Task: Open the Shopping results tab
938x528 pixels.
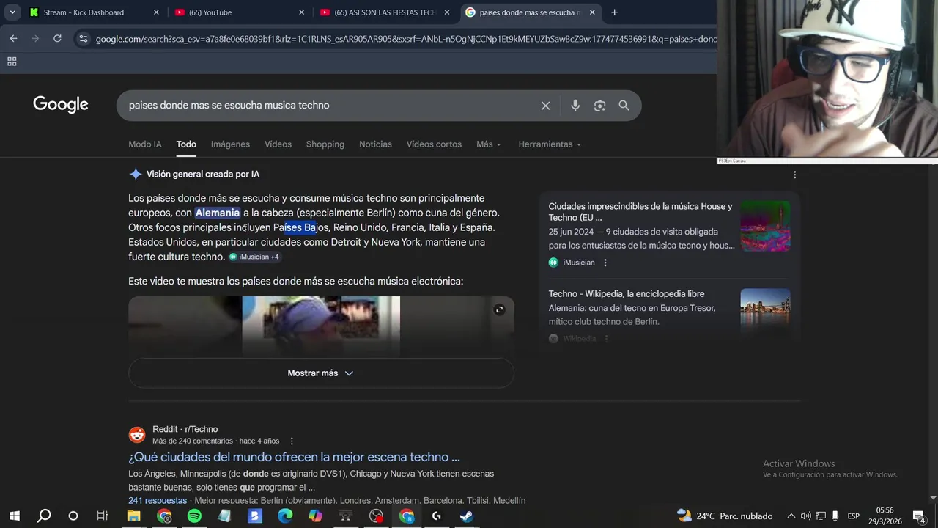Action: (x=325, y=144)
